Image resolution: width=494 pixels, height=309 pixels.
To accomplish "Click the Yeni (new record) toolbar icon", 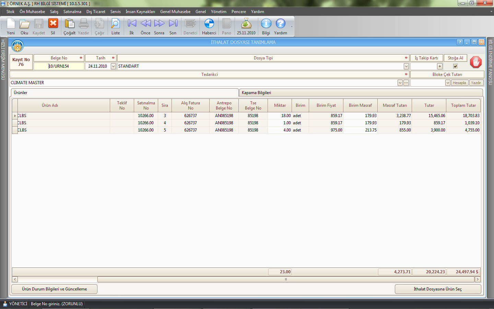I will (11, 24).
